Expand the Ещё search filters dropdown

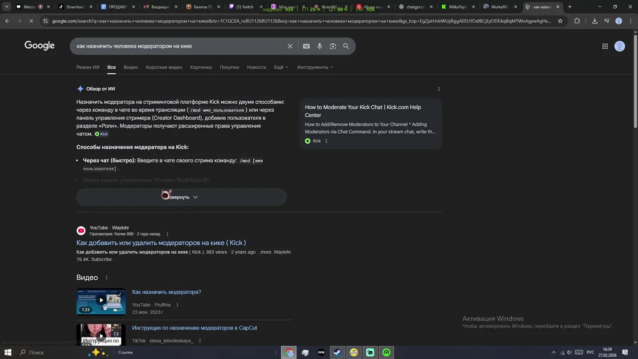281,67
